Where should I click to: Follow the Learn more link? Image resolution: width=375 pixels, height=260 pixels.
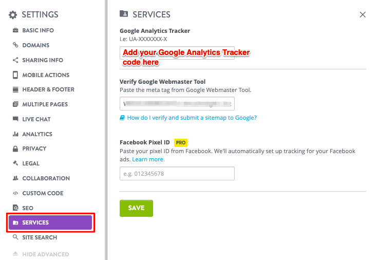(148, 159)
